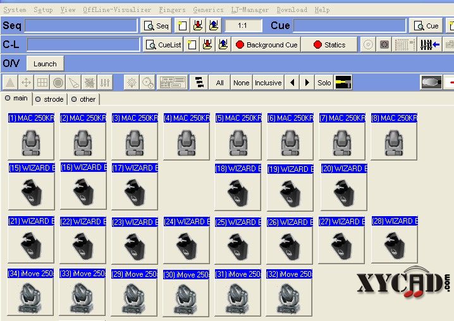Image resolution: width=454 pixels, height=321 pixels.
Task: Select fixture (15) WIZARD
Action: point(31,186)
